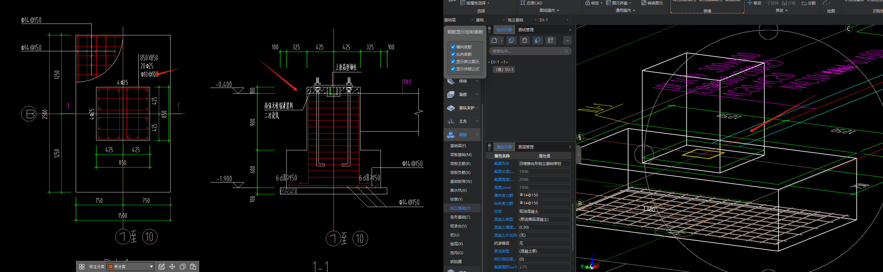Expand the 装修 category section
Screen dimensions: 883x272
click(x=477, y=94)
